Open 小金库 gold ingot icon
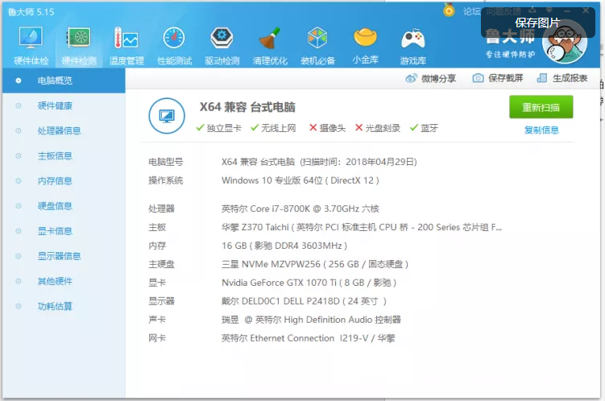The width and height of the screenshot is (605, 401). click(x=365, y=46)
